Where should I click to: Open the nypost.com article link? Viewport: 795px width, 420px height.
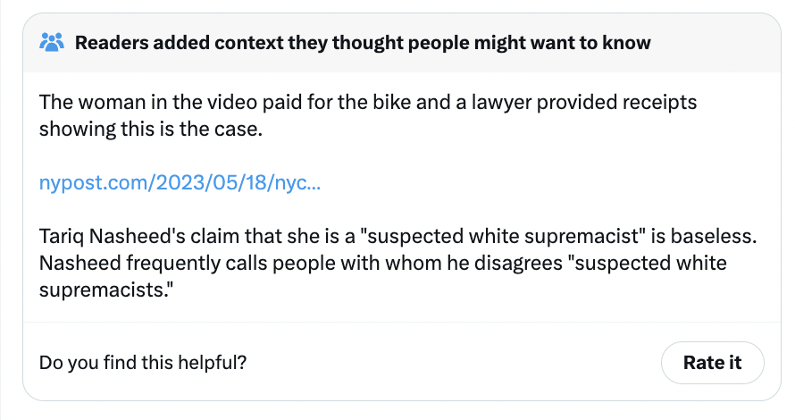click(x=180, y=182)
